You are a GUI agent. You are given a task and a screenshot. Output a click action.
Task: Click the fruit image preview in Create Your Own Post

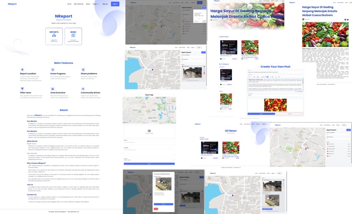pyautogui.click(x=275, y=105)
